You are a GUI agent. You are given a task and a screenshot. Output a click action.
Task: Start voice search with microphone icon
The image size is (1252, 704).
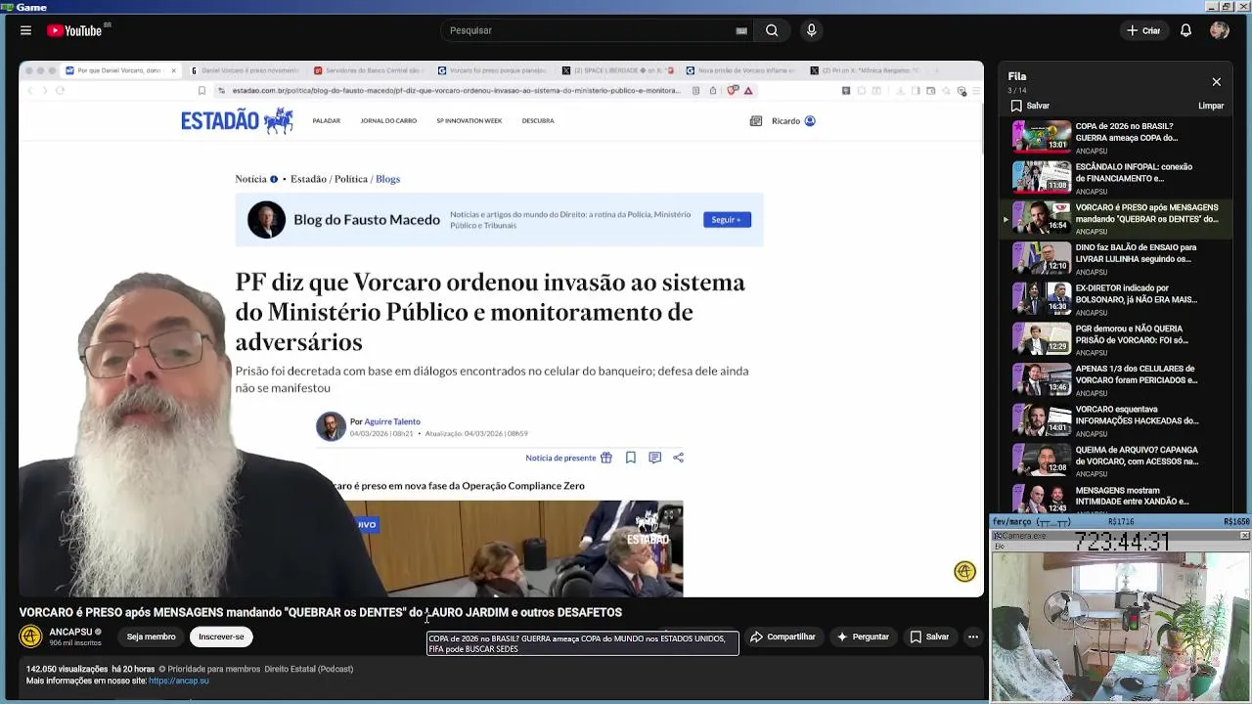point(811,30)
